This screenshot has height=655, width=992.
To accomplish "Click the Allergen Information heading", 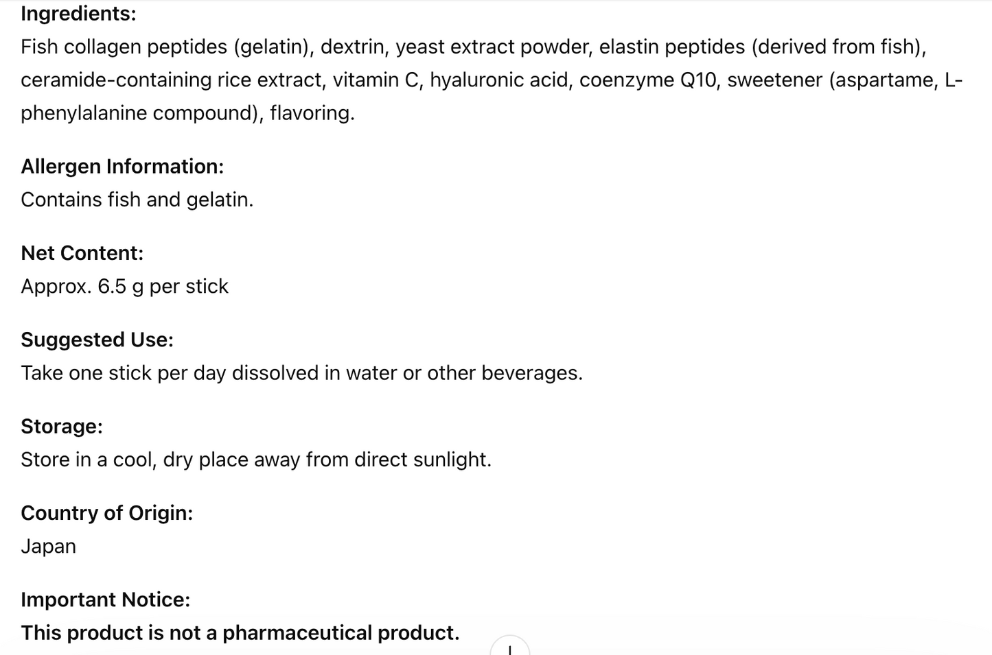I will click(122, 167).
